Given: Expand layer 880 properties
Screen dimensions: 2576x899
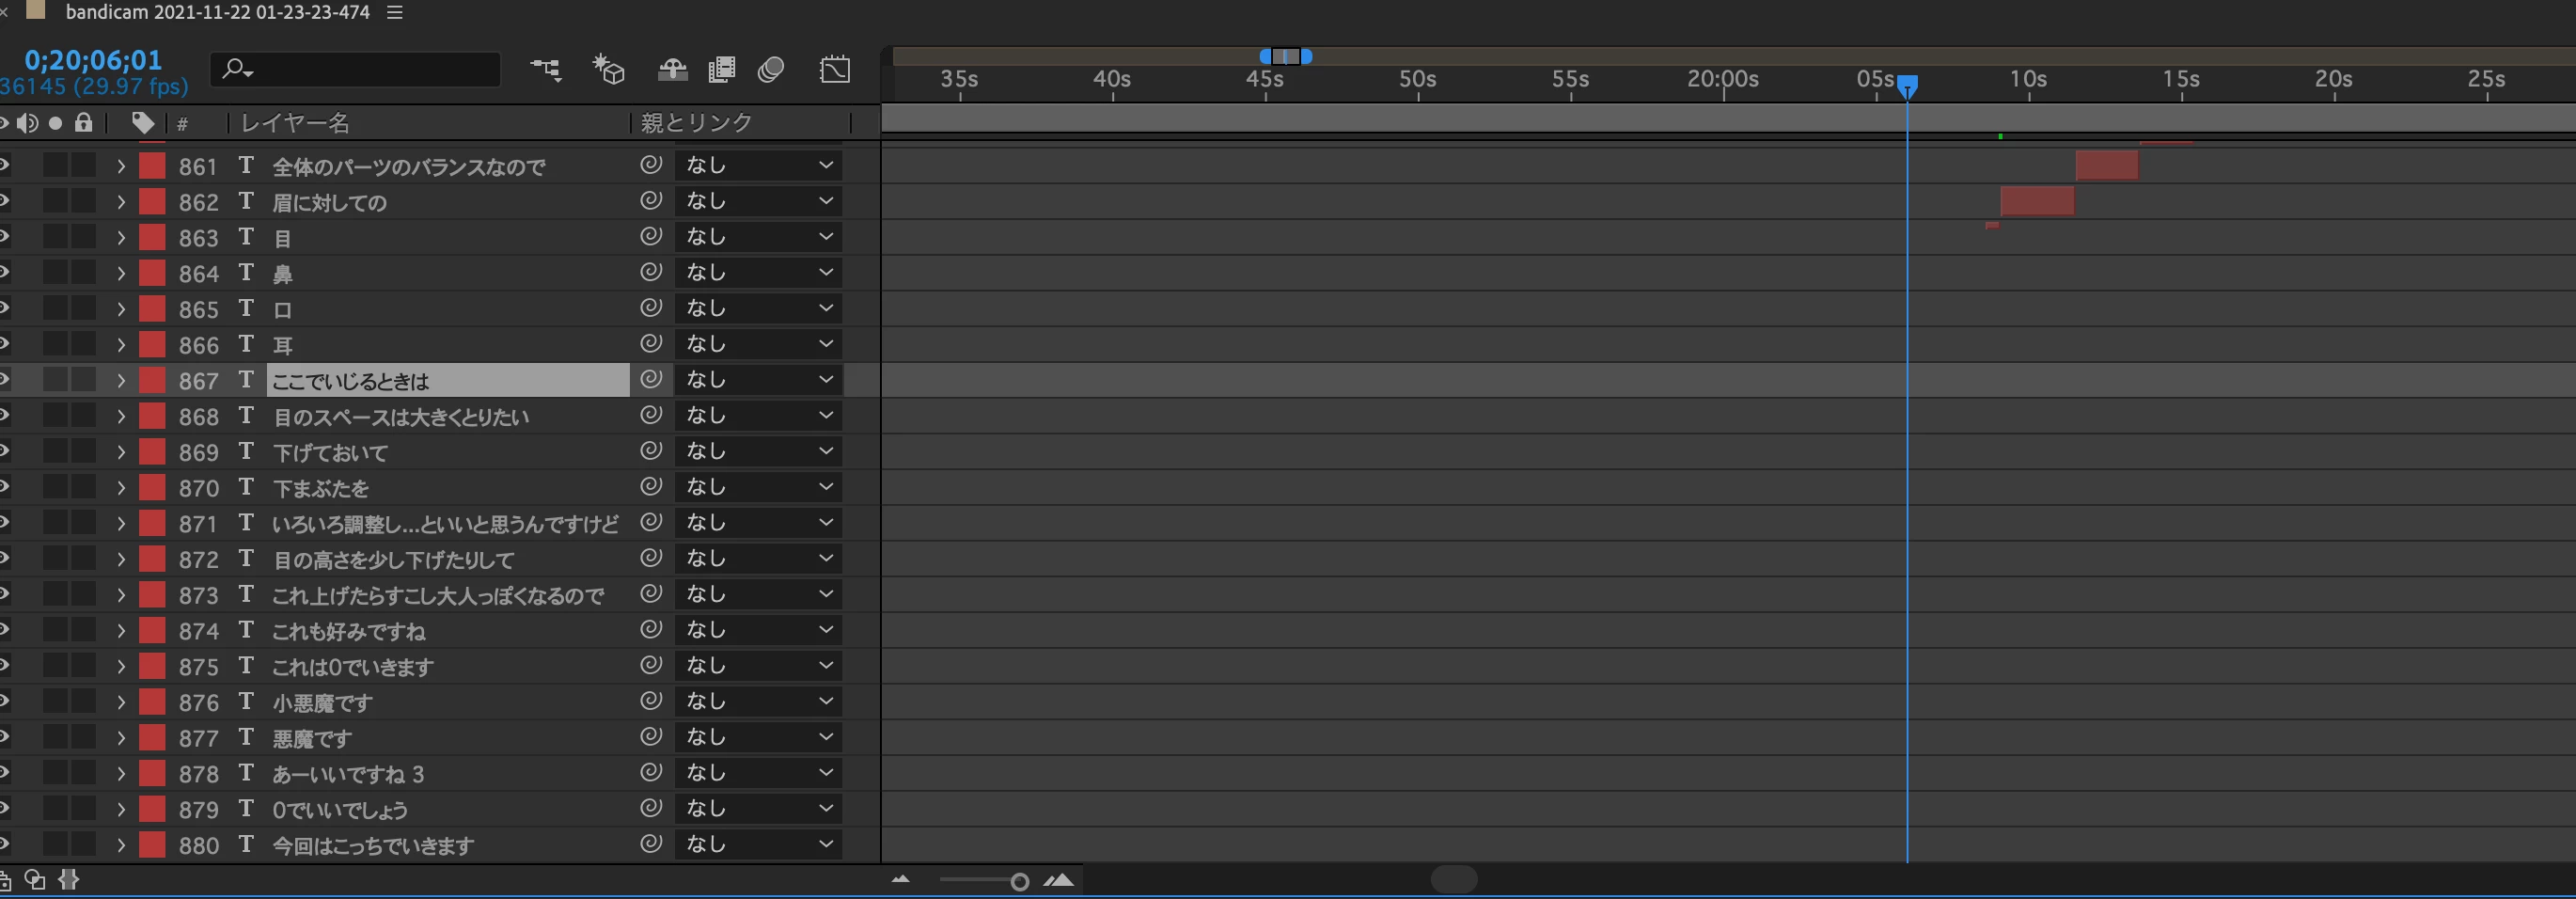Looking at the screenshot, I should pos(121,845).
